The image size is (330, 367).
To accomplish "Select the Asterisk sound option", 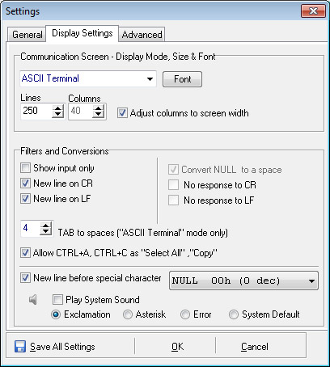I will click(128, 314).
